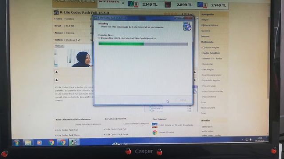Open the PUBG Mobile thumbnail icon
This screenshot has height=159, width=284.
pos(155,125)
